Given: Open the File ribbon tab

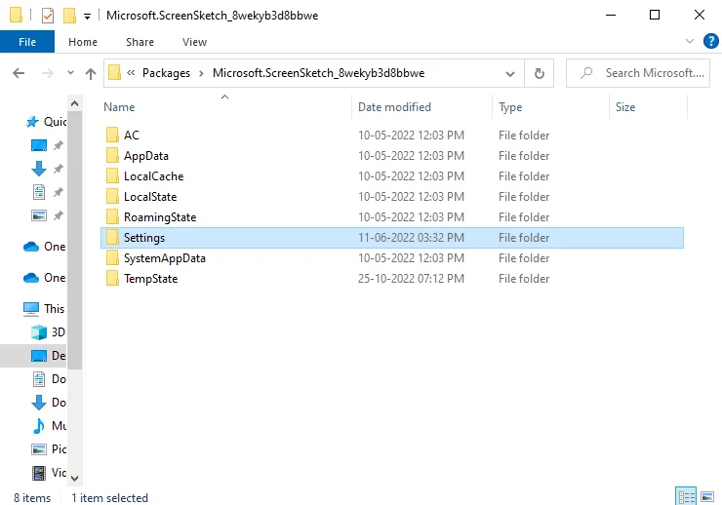Looking at the screenshot, I should pos(27,42).
